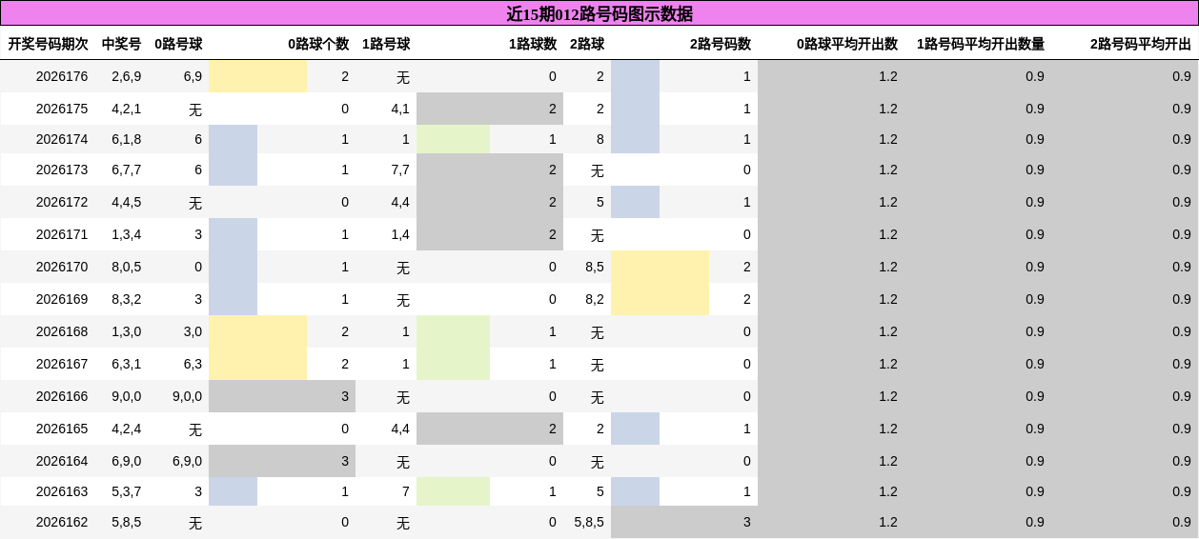Image resolution: width=1199 pixels, height=539 pixels.
Task: Select period cell 2026163
Action: tap(62, 491)
